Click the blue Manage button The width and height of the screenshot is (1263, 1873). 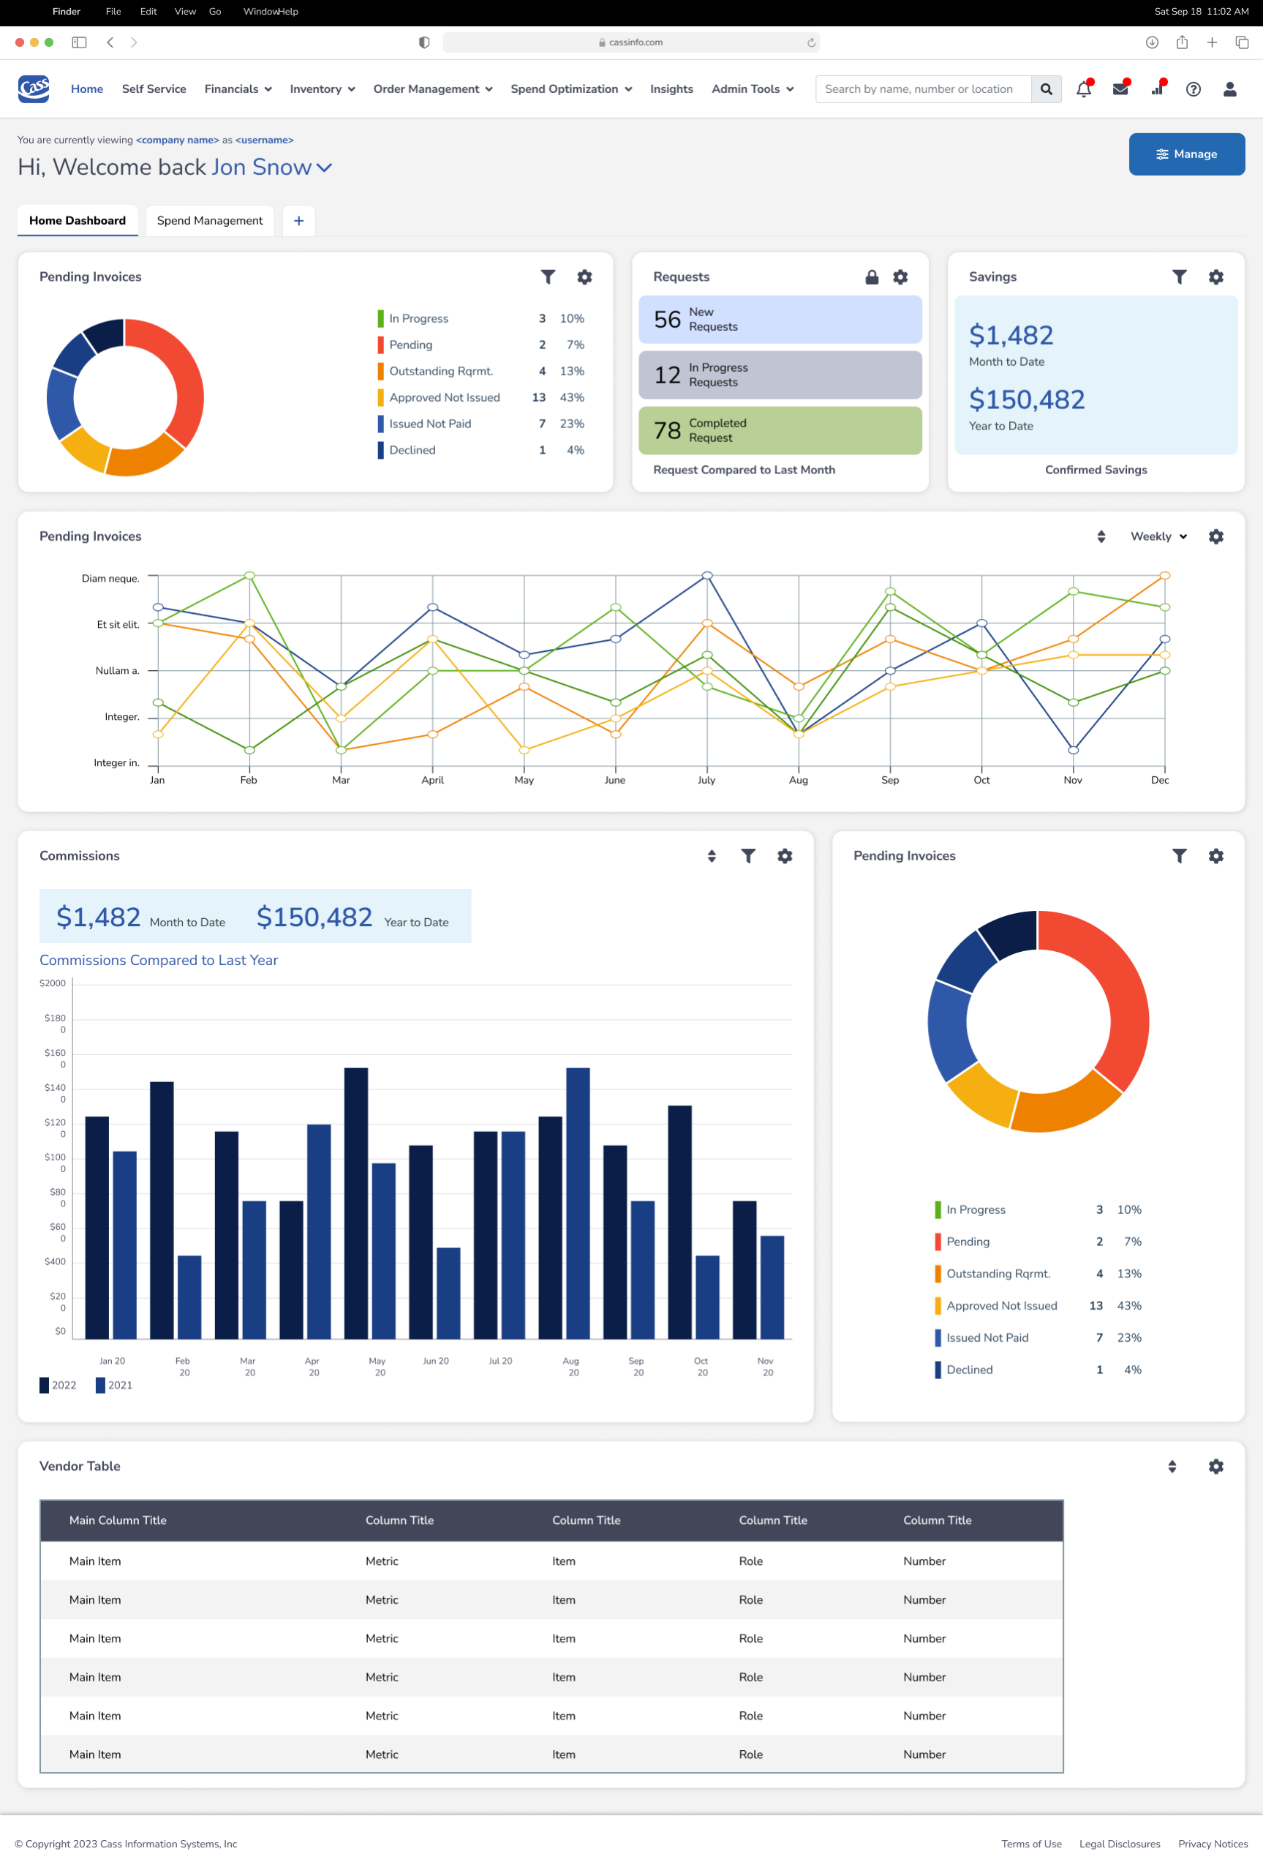tap(1185, 154)
